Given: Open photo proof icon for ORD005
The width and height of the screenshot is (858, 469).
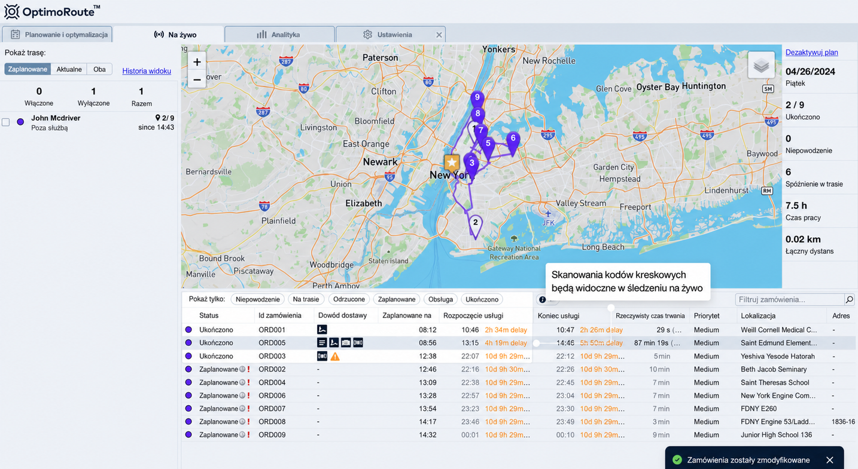Looking at the screenshot, I should point(346,343).
